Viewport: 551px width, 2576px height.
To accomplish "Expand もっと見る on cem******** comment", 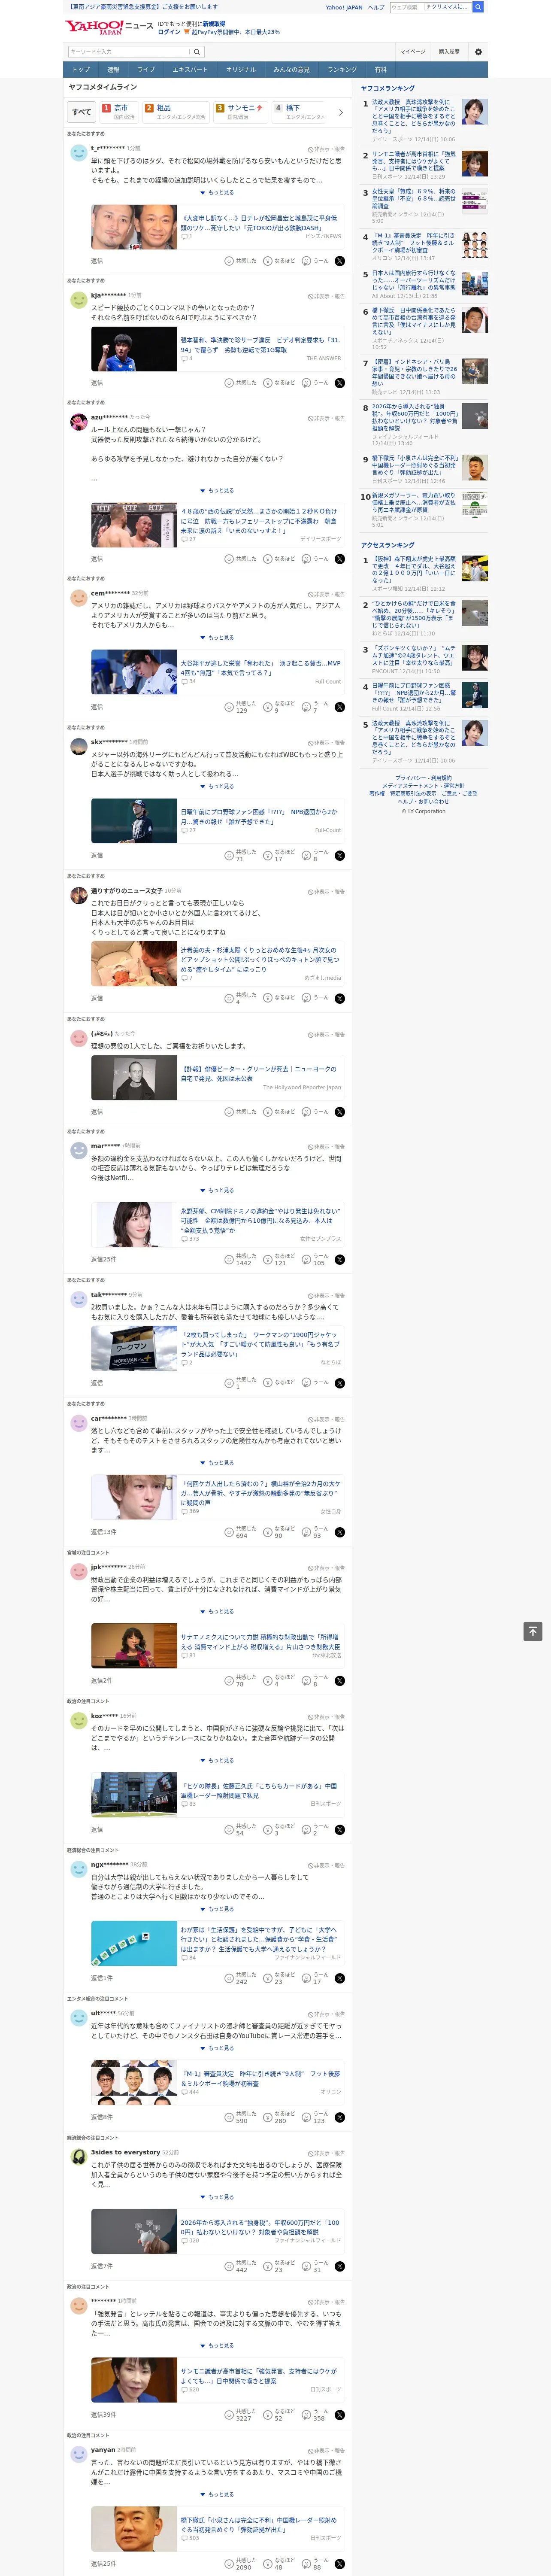I will point(217,638).
